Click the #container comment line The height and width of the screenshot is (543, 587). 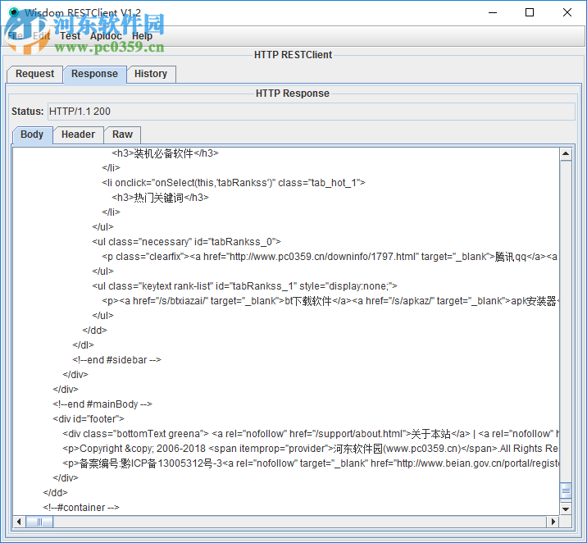(x=81, y=508)
